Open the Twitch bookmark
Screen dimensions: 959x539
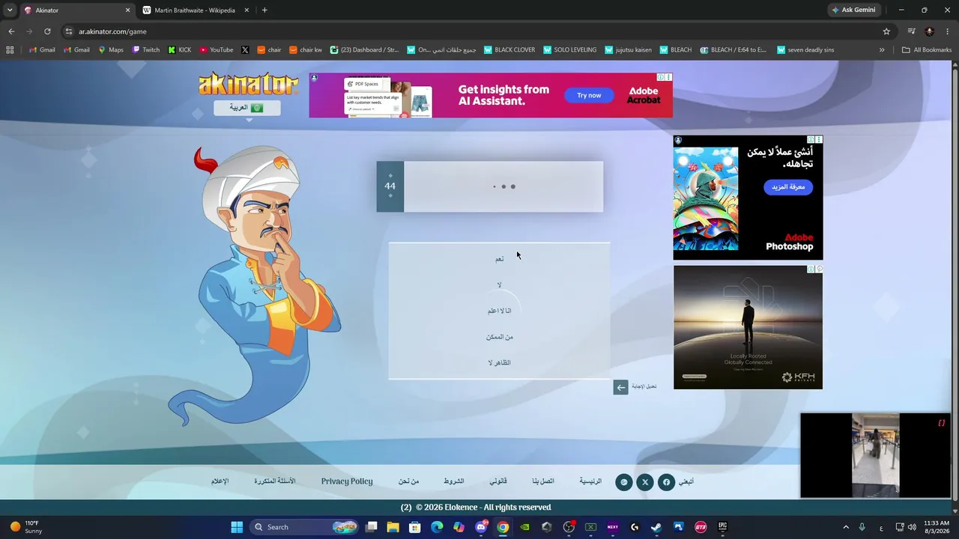(x=146, y=50)
